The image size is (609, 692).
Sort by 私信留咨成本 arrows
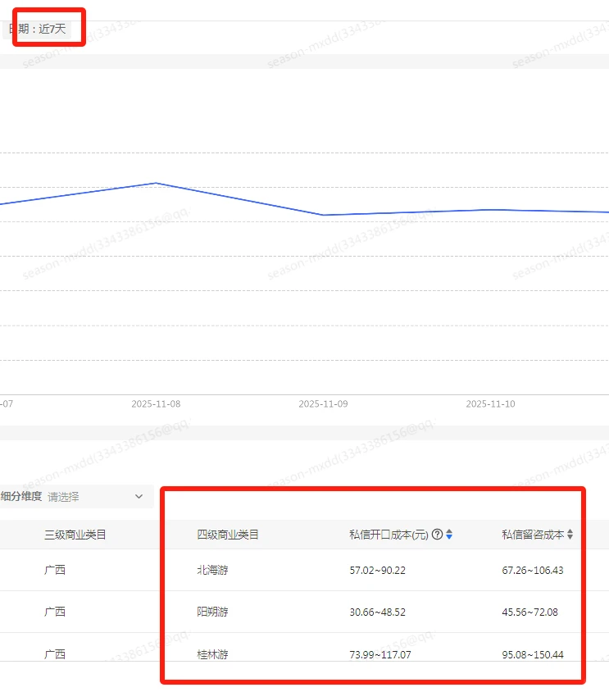point(570,535)
